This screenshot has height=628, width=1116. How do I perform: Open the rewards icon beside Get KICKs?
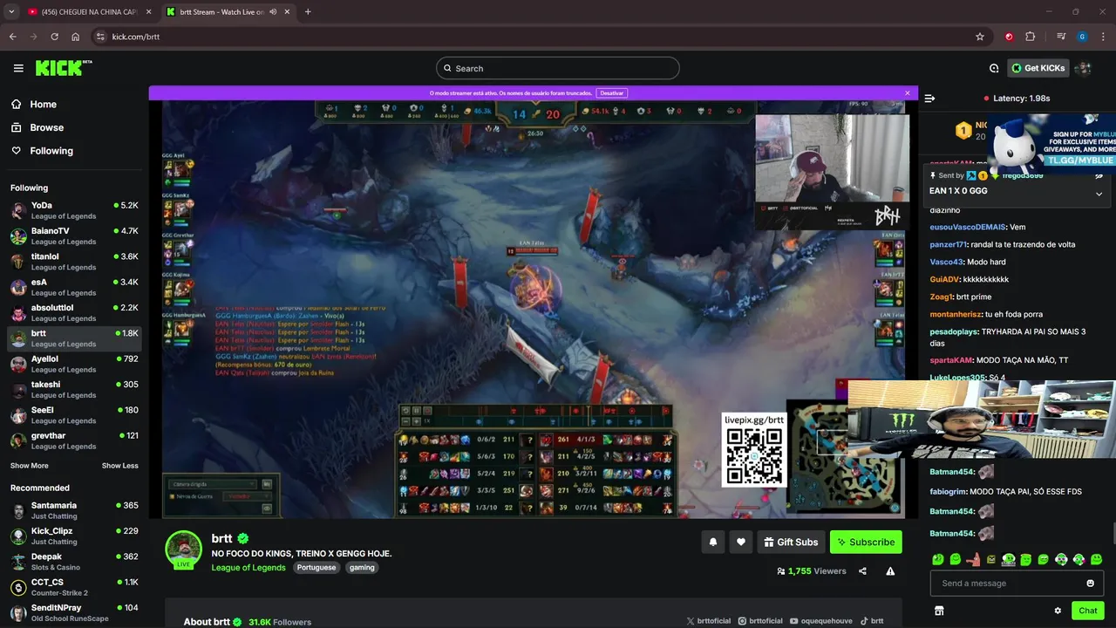(x=994, y=68)
